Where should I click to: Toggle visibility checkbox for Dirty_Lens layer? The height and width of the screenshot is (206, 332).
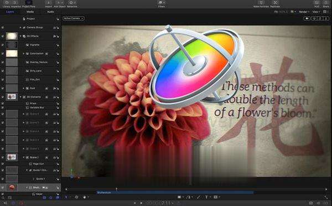coord(3,71)
